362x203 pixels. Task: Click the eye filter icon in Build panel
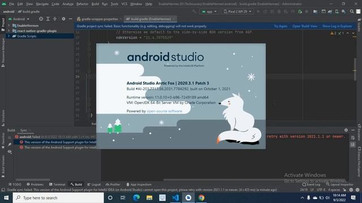pos(10,152)
